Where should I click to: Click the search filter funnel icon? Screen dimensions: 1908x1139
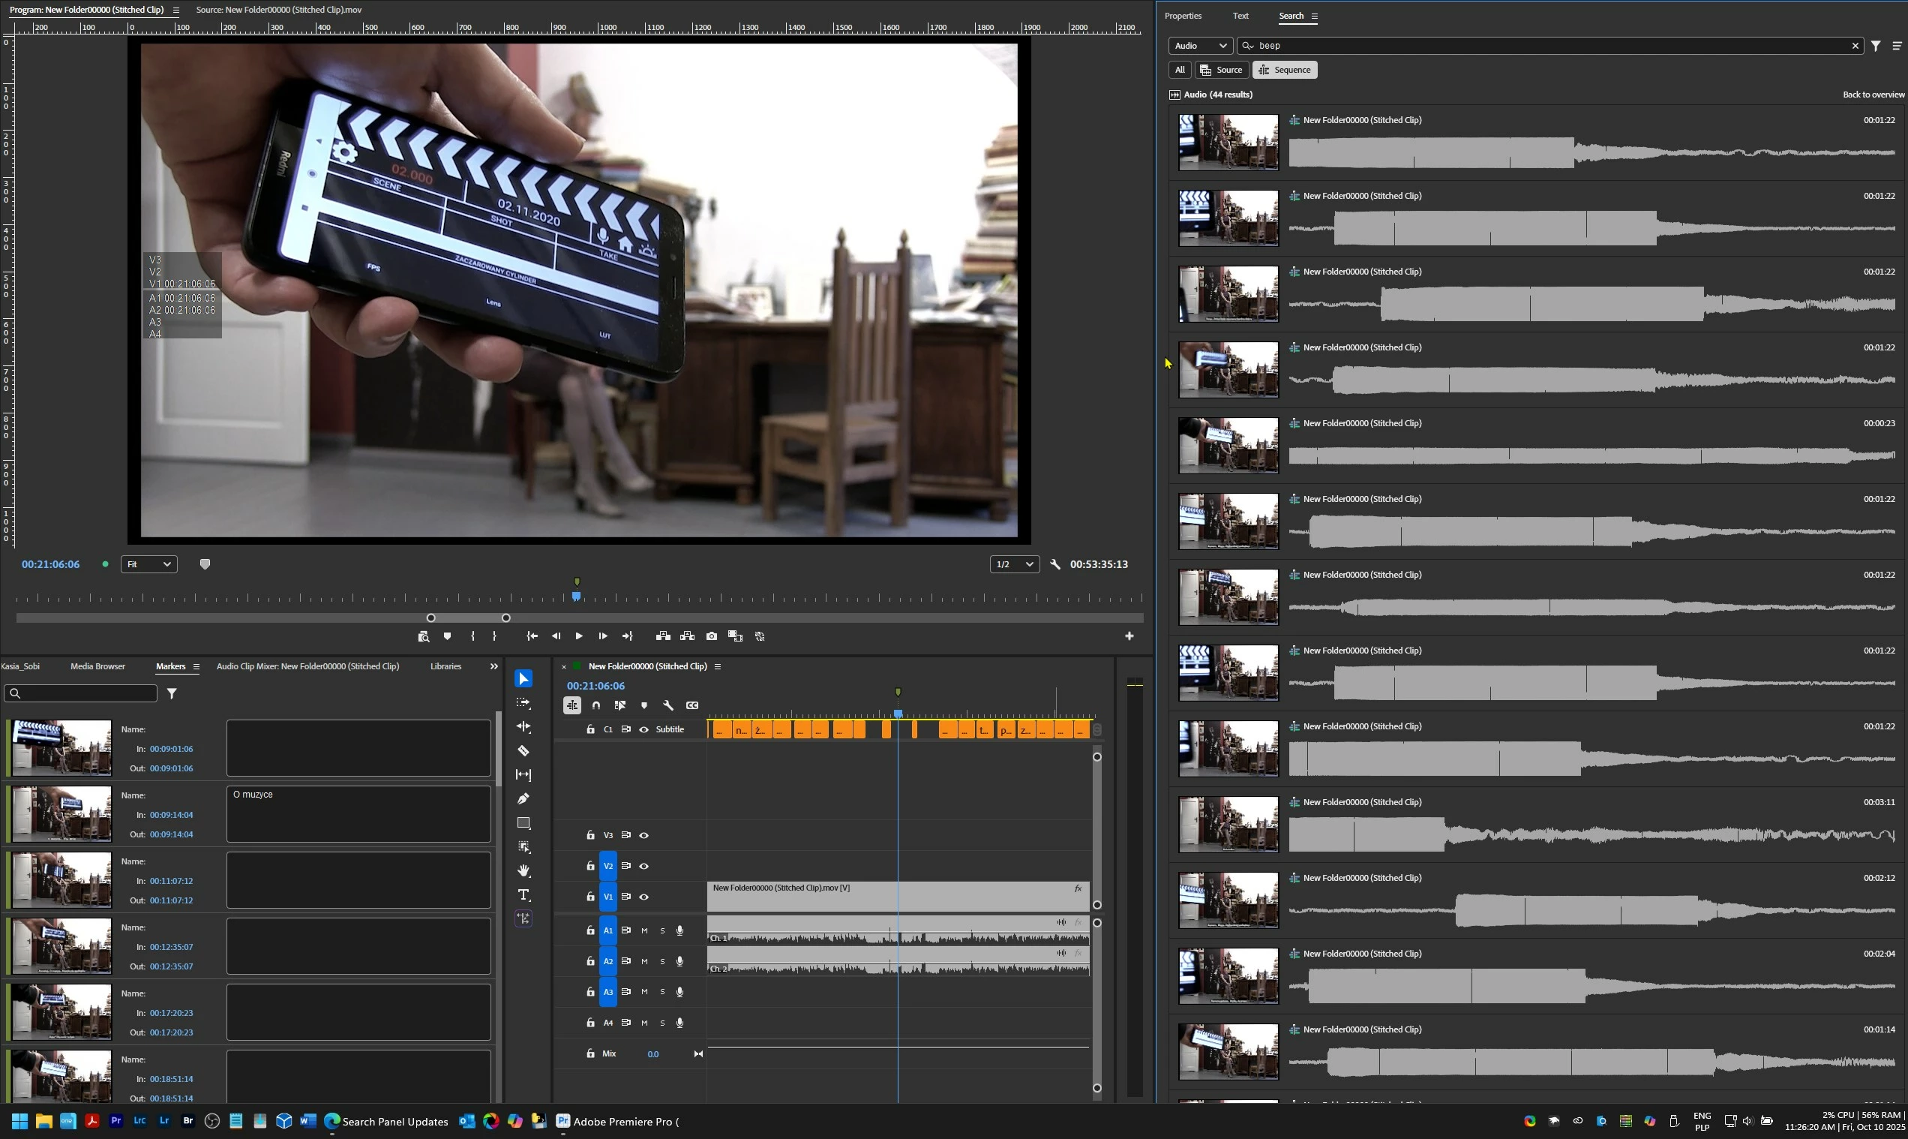point(1875,46)
